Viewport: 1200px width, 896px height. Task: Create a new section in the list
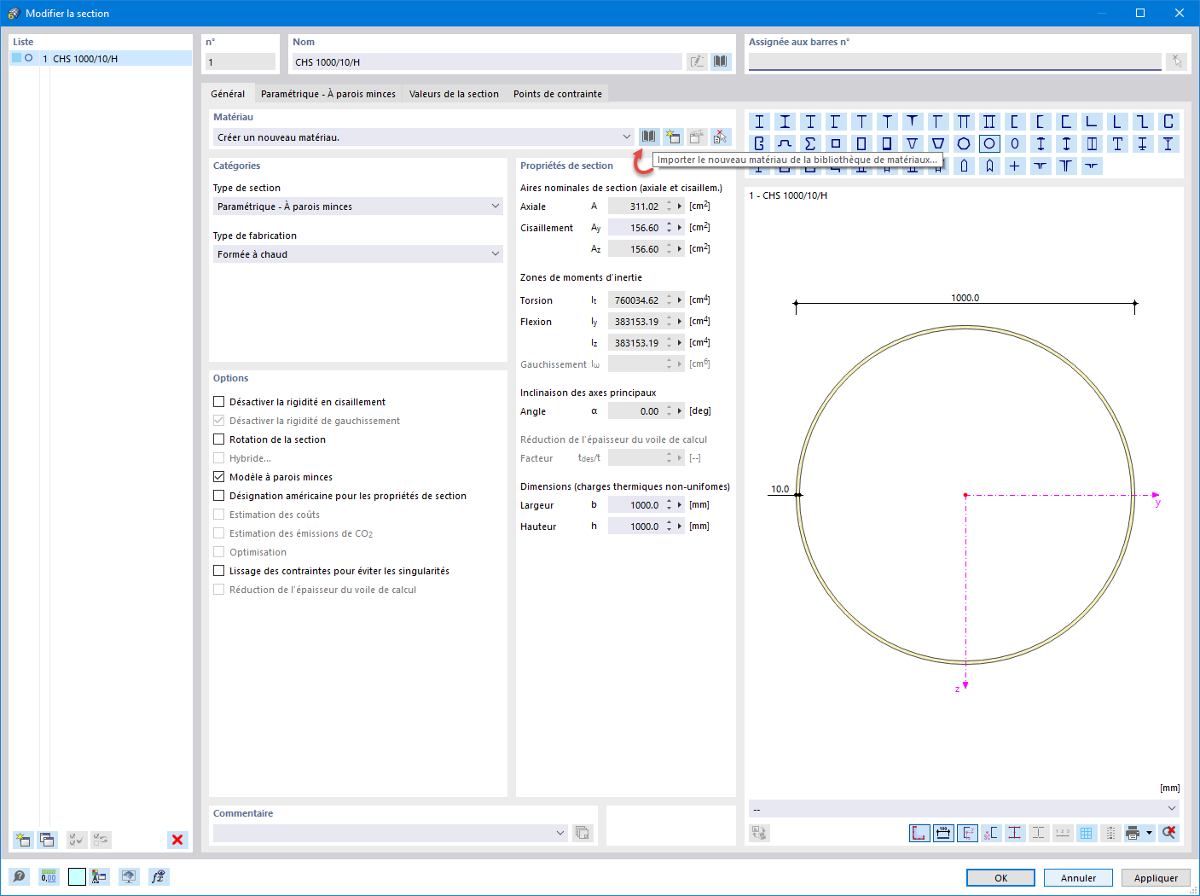click(x=23, y=840)
